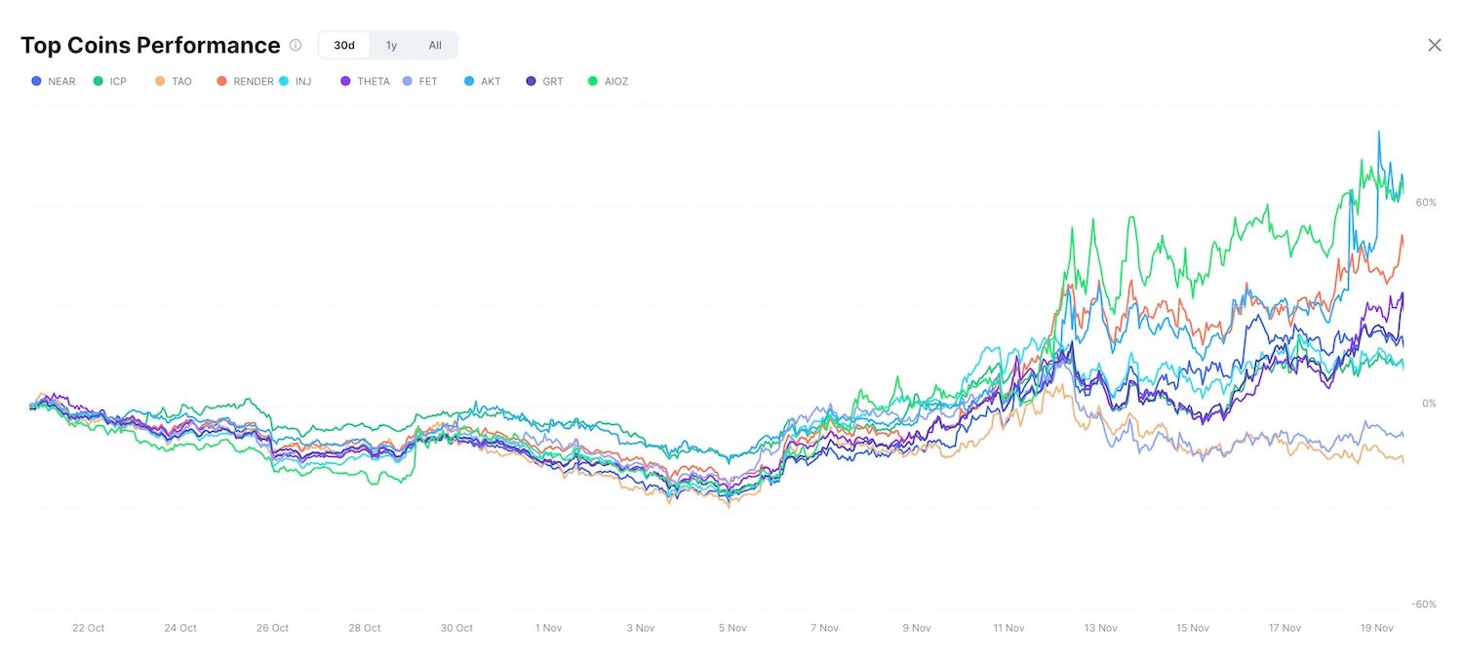1463x661 pixels.
Task: Close the Top Coins Performance chart
Action: pyautogui.click(x=1434, y=45)
